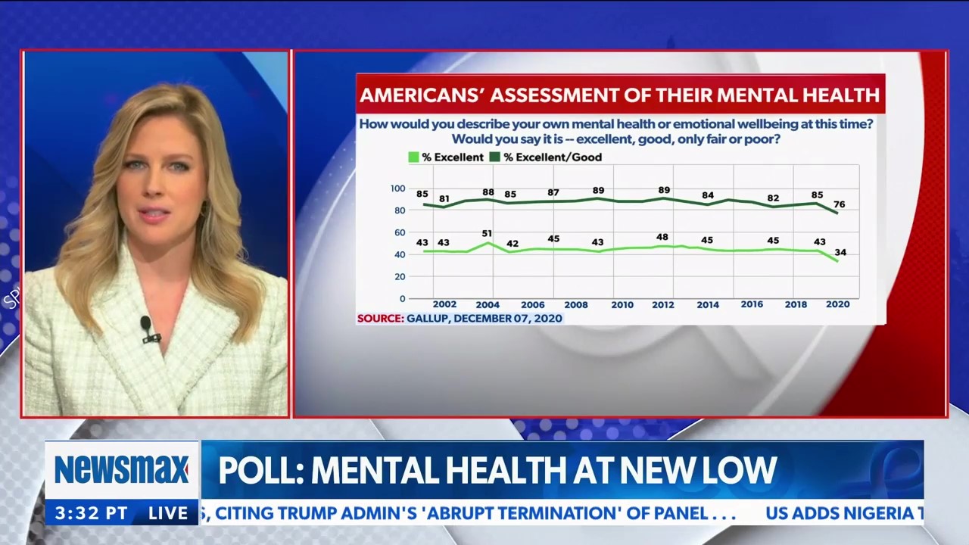Click the x-axis label 2016

[x=752, y=304]
